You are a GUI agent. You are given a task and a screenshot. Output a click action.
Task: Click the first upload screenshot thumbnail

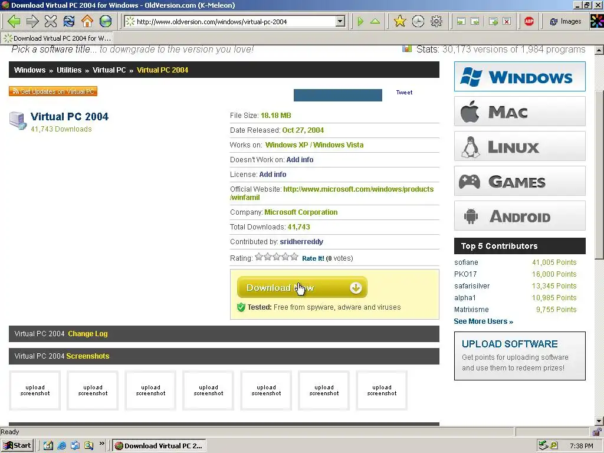click(x=35, y=390)
